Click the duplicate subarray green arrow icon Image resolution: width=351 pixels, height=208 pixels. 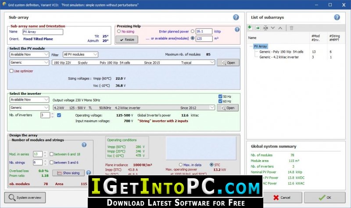(x=258, y=28)
